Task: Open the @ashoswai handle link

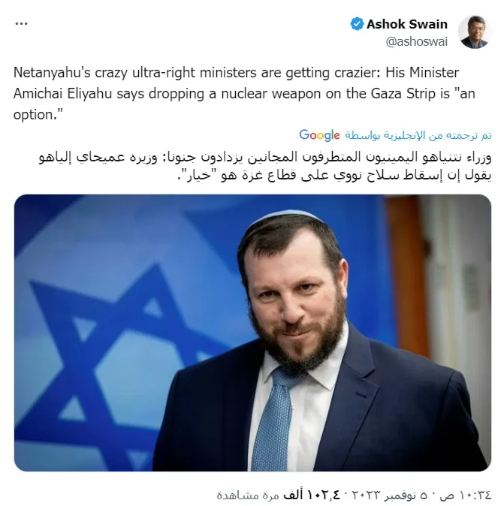Action: (417, 41)
